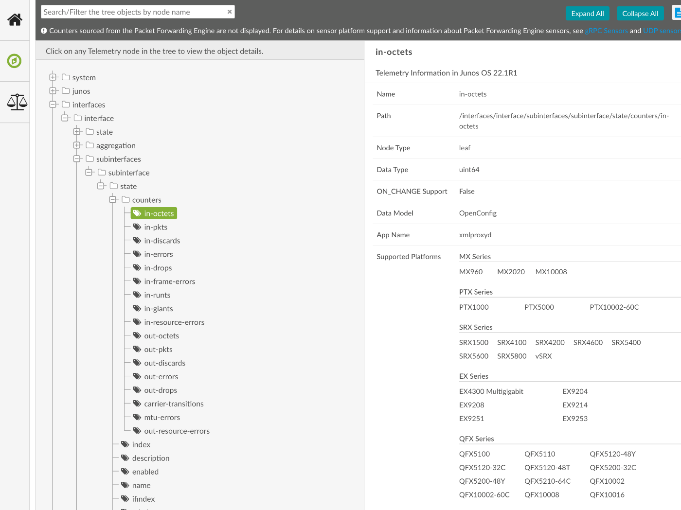
Task: Select the out-drops leaf label
Action: (161, 390)
